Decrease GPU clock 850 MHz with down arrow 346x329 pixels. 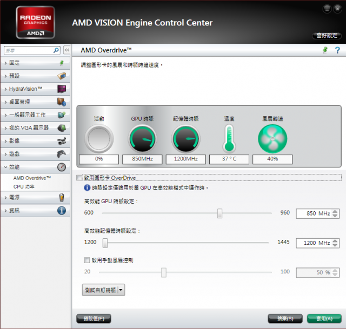335,216
